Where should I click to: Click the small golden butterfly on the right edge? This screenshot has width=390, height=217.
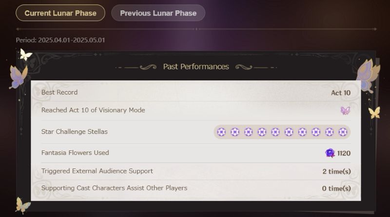(x=374, y=113)
